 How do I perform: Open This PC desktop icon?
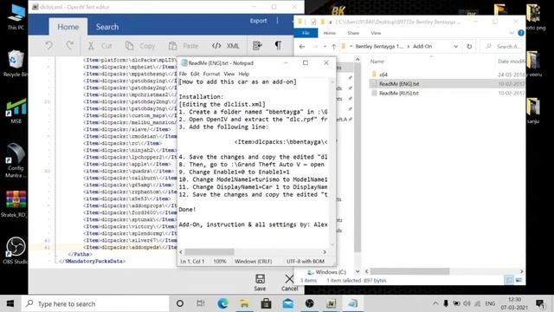coord(16,16)
